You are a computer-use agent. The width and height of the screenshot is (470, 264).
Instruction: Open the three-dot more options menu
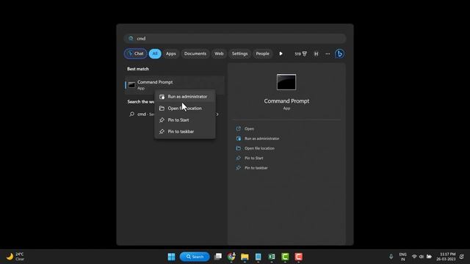pos(328,54)
